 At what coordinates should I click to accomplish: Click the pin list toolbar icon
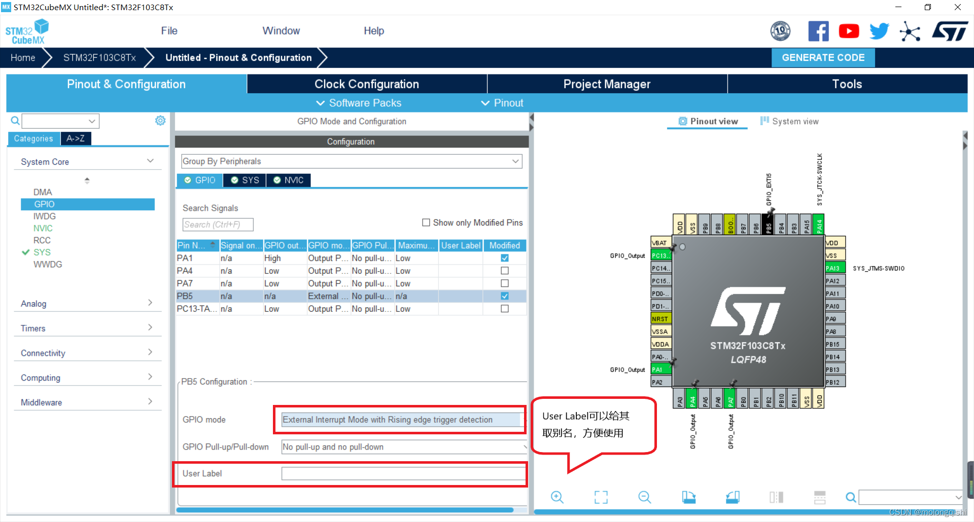[x=820, y=497]
